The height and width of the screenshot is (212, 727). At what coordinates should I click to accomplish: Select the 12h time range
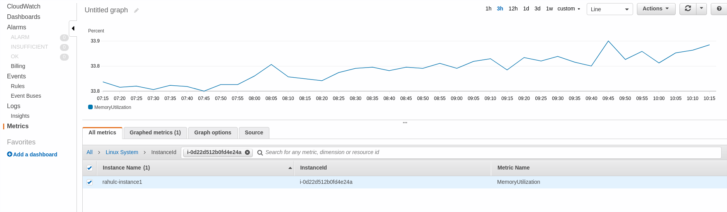point(513,8)
